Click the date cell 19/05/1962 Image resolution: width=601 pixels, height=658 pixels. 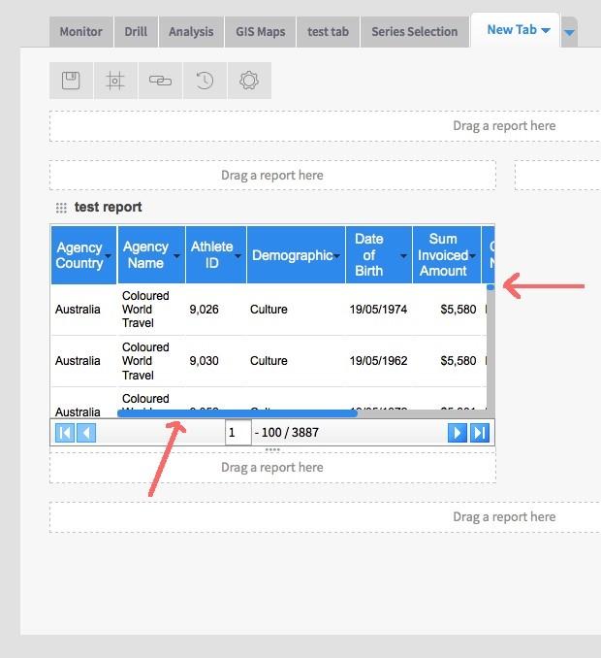tap(378, 361)
